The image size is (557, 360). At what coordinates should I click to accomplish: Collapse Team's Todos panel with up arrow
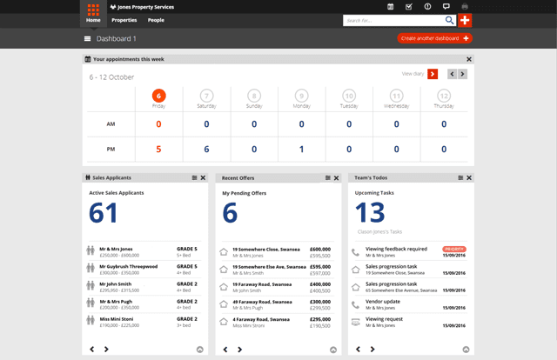pyautogui.click(x=466, y=350)
